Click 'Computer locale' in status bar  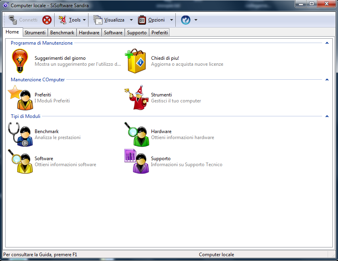(216, 255)
